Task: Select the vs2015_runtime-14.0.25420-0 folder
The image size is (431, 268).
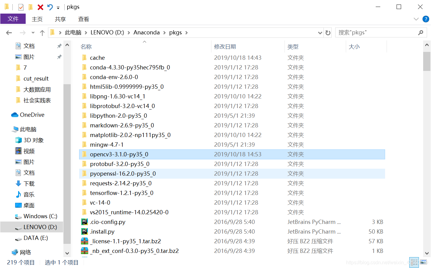Action: (232, 212)
